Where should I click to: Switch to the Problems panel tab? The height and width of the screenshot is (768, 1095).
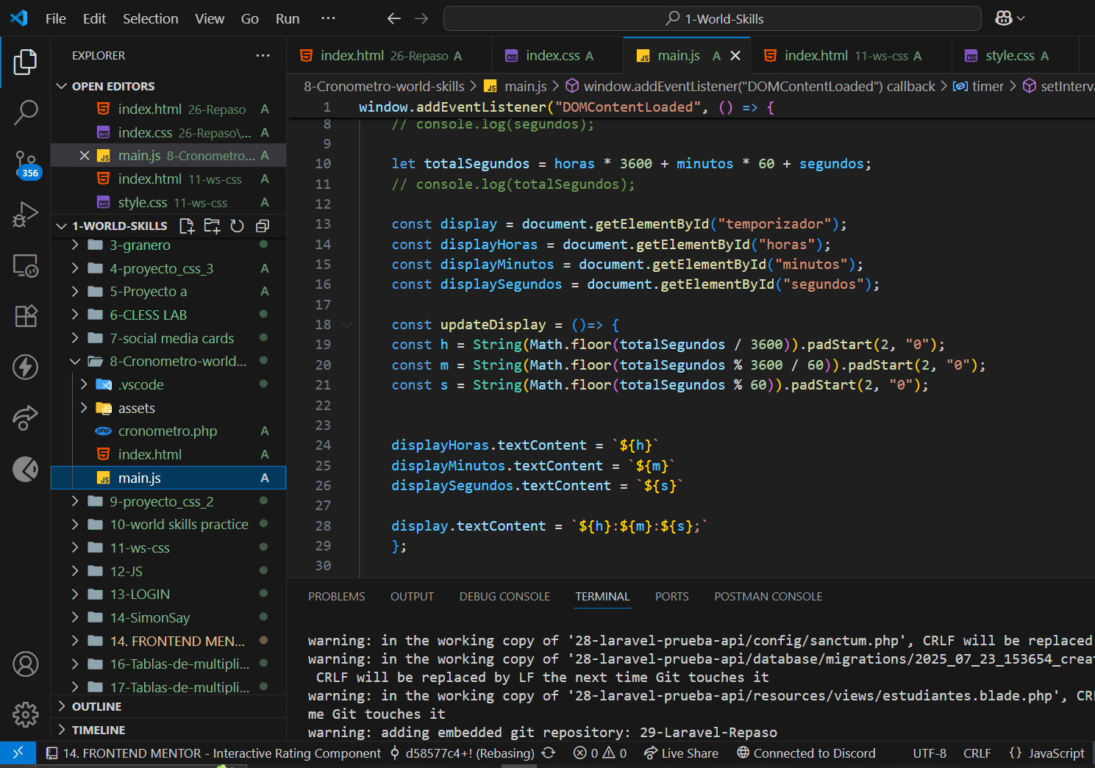tap(336, 597)
